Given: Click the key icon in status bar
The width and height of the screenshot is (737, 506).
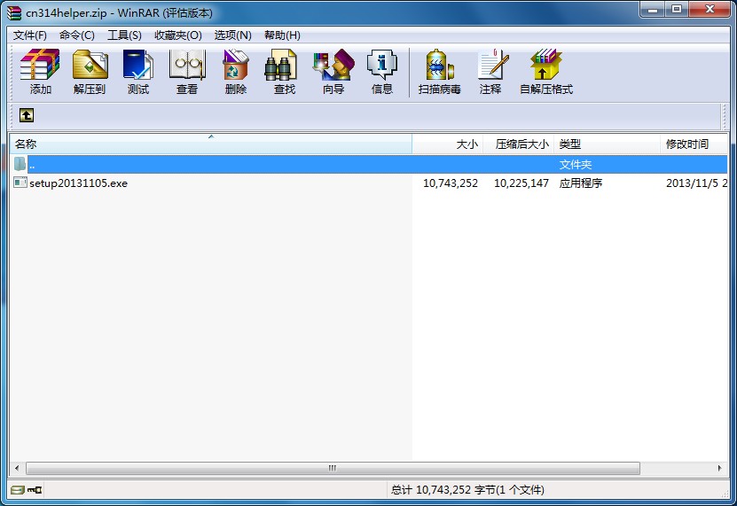Looking at the screenshot, I should click(35, 490).
